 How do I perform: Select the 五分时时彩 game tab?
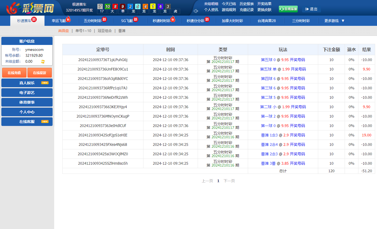click(x=95, y=21)
